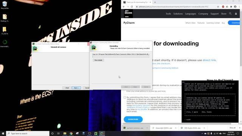Select the 'Thank you for downloading' tab
This screenshot has width=242, height=136.
[137, 2]
